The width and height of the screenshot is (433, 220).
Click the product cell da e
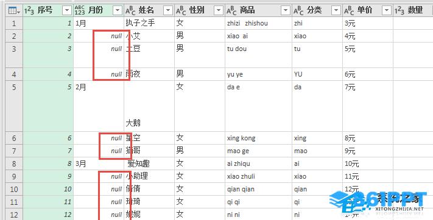tap(258, 106)
